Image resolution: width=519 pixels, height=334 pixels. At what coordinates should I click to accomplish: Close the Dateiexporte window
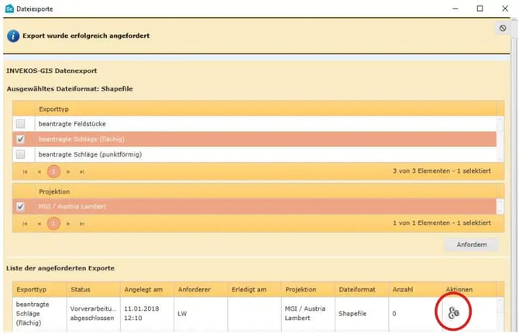tap(505, 9)
